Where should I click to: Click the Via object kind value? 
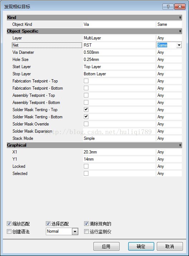coord(86,24)
